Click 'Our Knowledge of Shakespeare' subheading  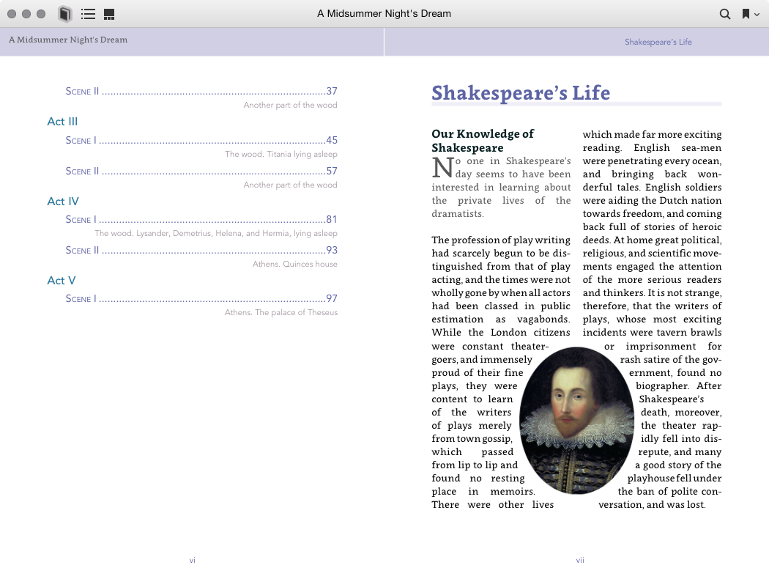[x=483, y=140]
